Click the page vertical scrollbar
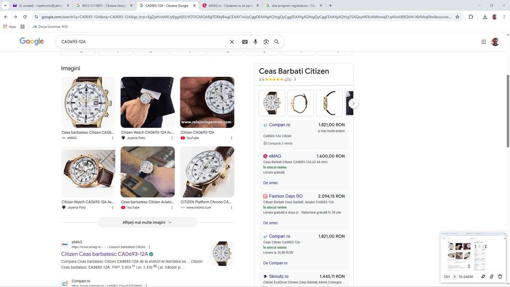 508,111
